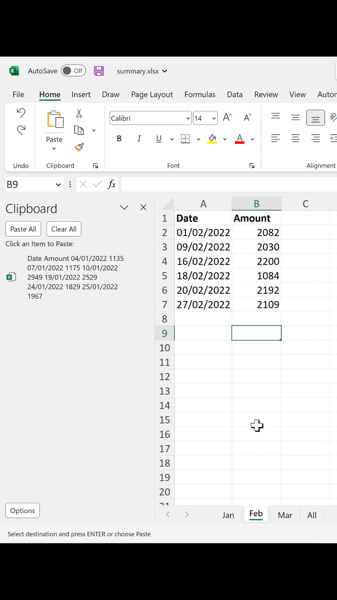The image size is (337, 600).
Task: Apply the yellow fill color
Action: 212,138
